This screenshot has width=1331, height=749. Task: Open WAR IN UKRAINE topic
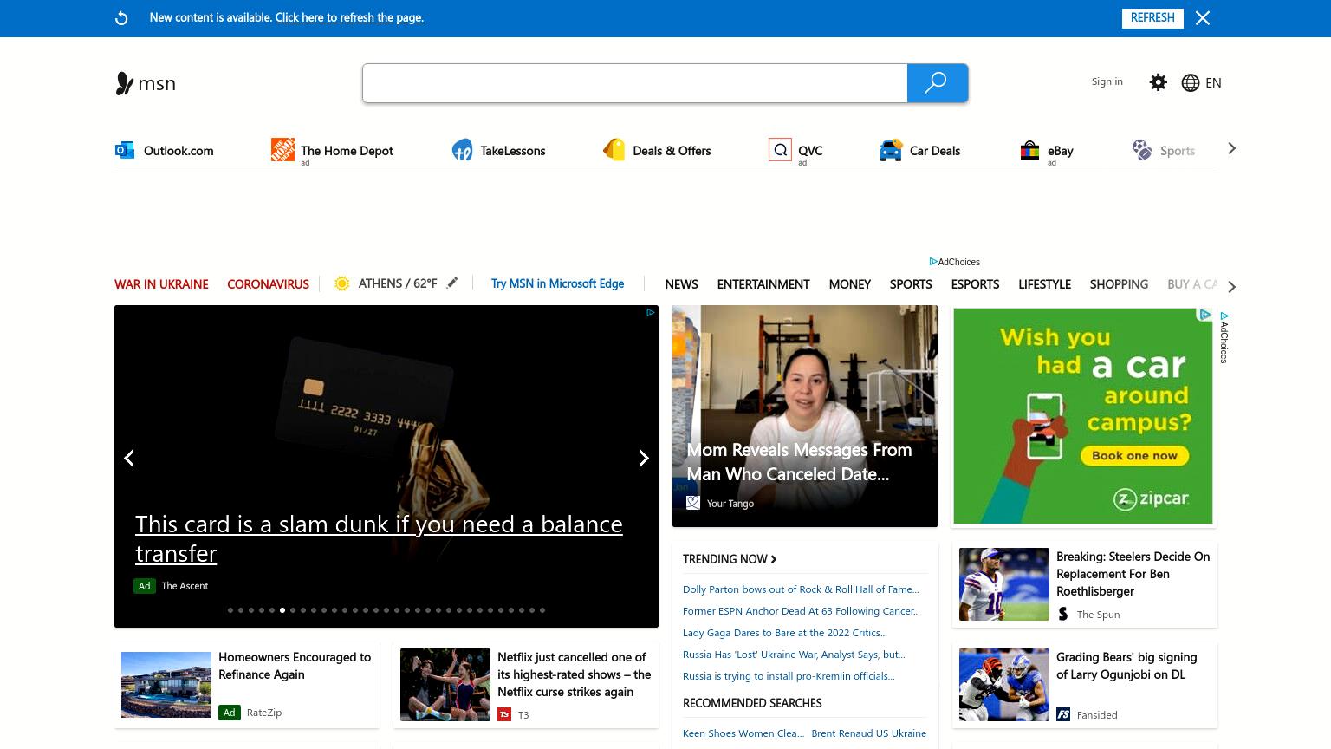pyautogui.click(x=161, y=284)
